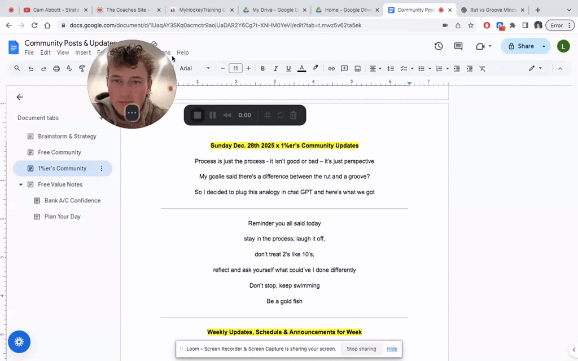Increase font size with plus
This screenshot has height=361, width=578.
click(x=248, y=68)
